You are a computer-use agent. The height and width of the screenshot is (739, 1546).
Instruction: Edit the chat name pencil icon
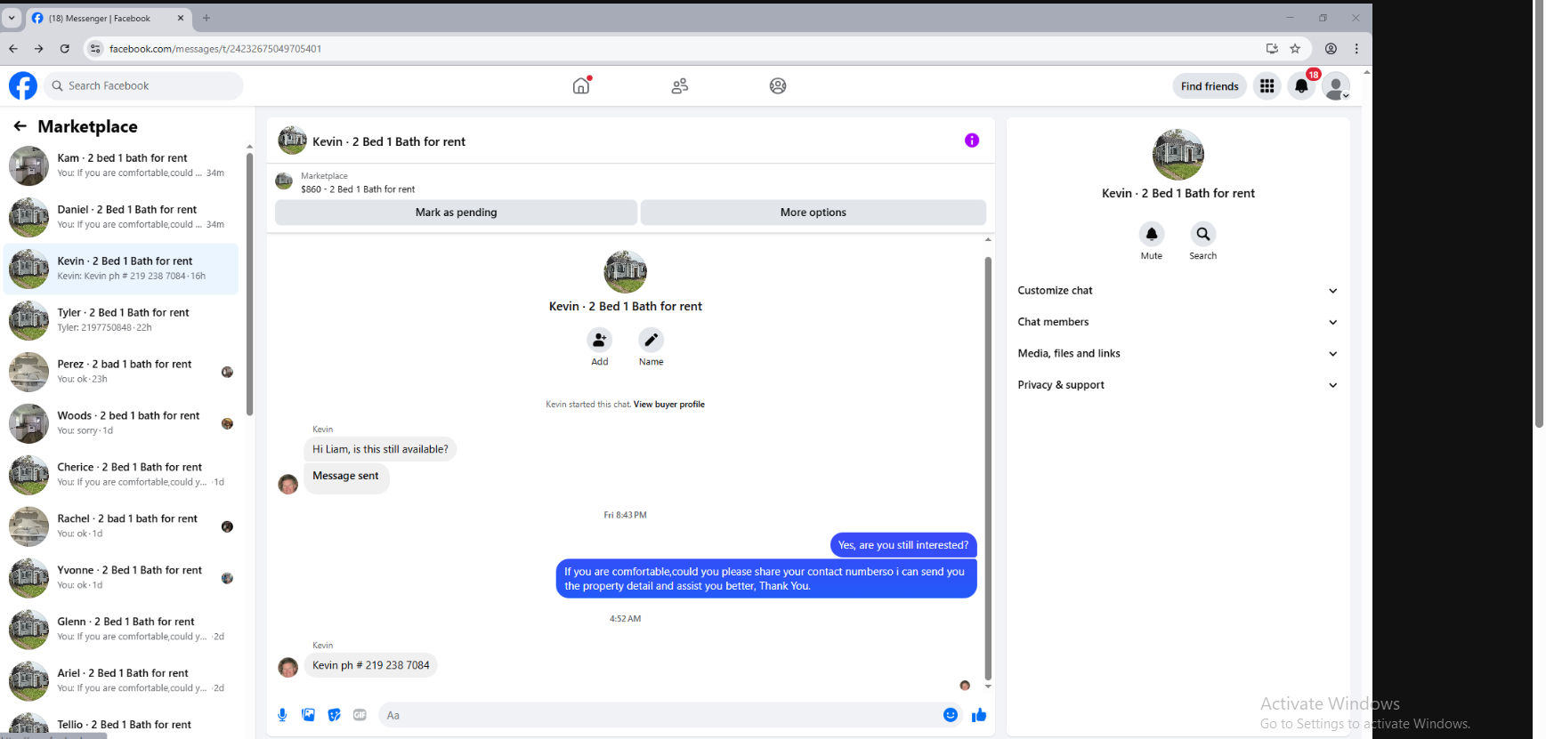click(652, 340)
